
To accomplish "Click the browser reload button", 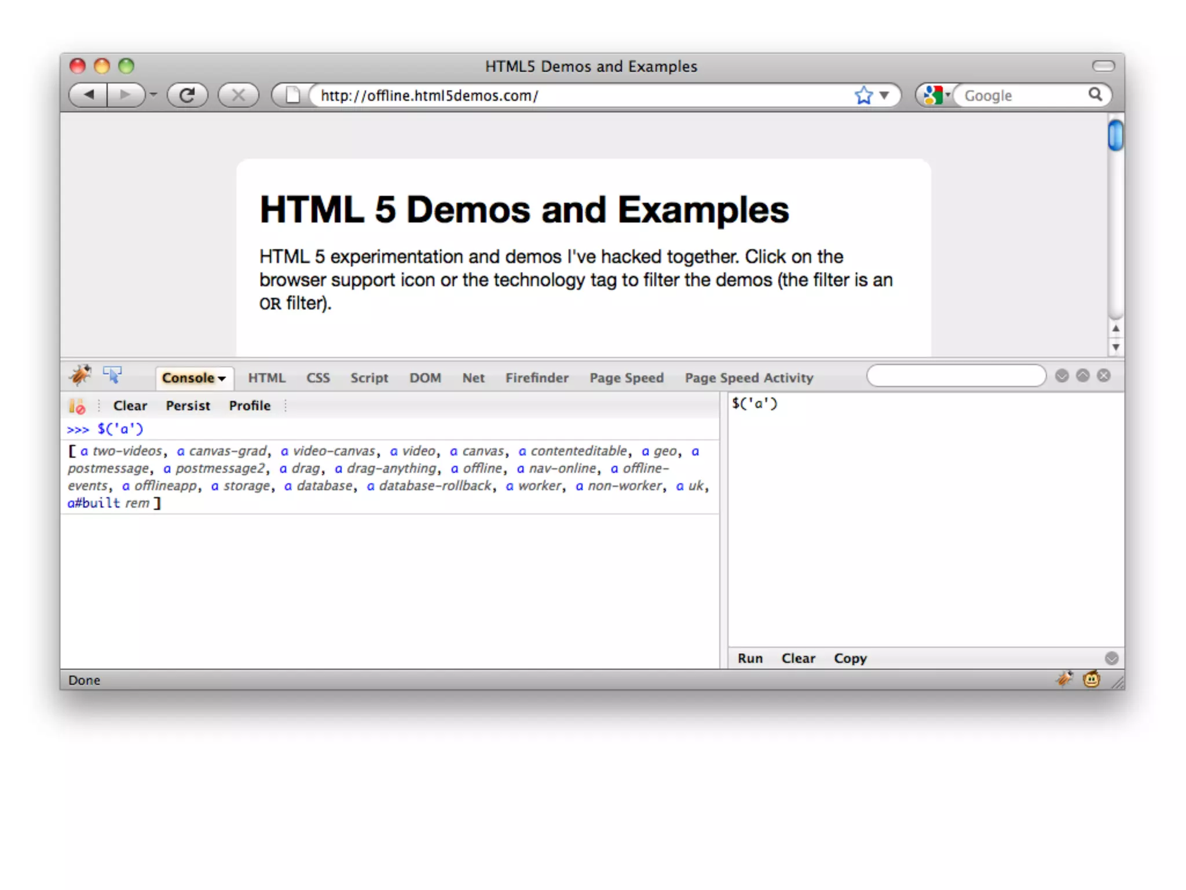I will click(x=187, y=95).
